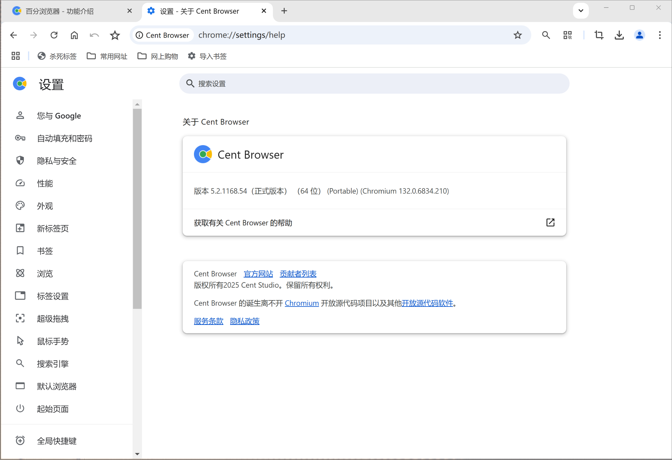
Task: Click the 导入书签 bookmark item
Action: (207, 56)
